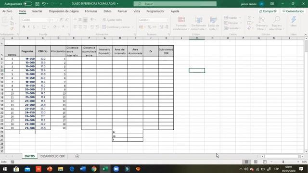Open the Combinar y centrar dropdown
308x173 pixels.
pyautogui.click(x=133, y=27)
